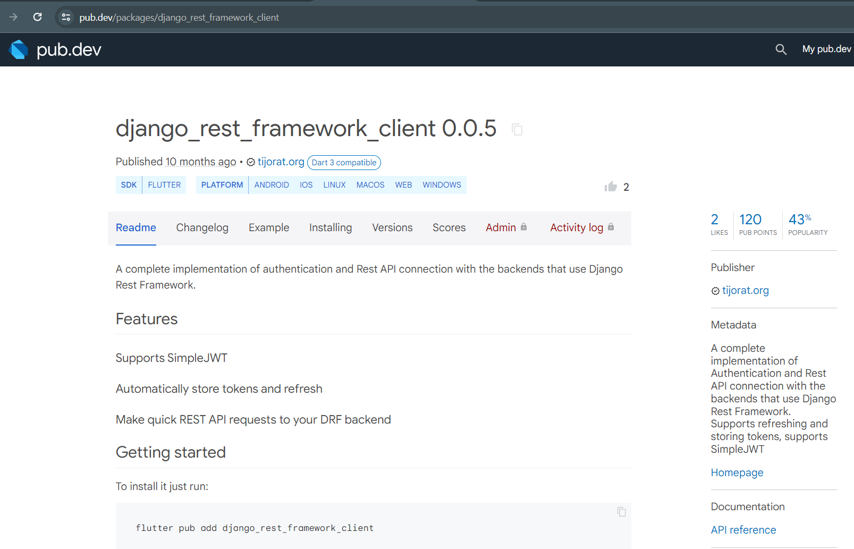Open the Activity log tab

[577, 227]
